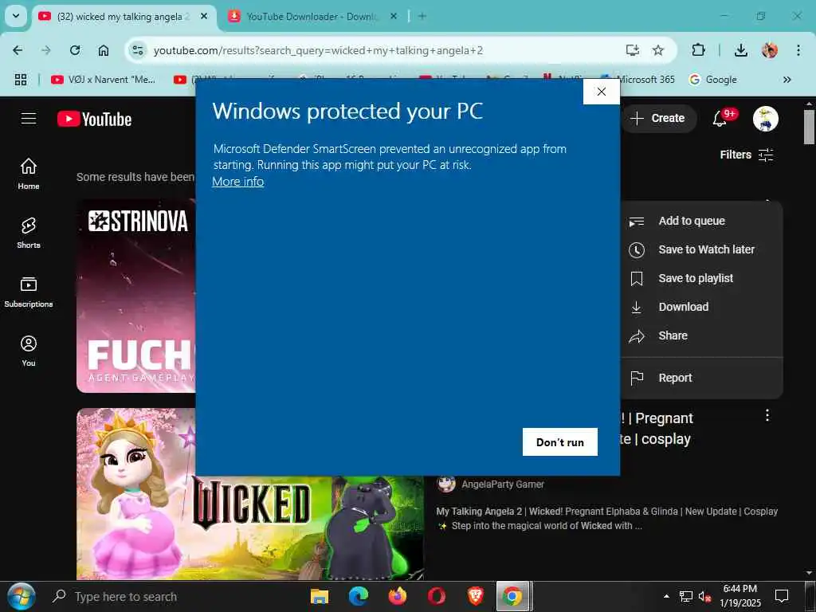
Task: View site information icon in address bar
Action: 138,50
